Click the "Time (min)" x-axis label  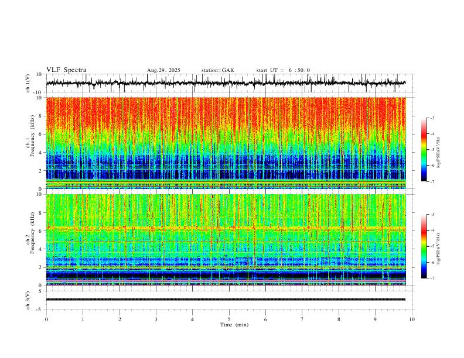click(x=234, y=325)
